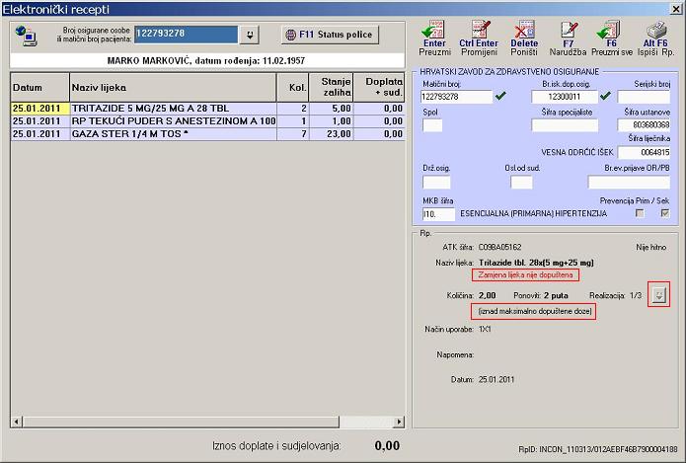Click the table's horizontal scrollbar thumb

[x=181, y=422]
